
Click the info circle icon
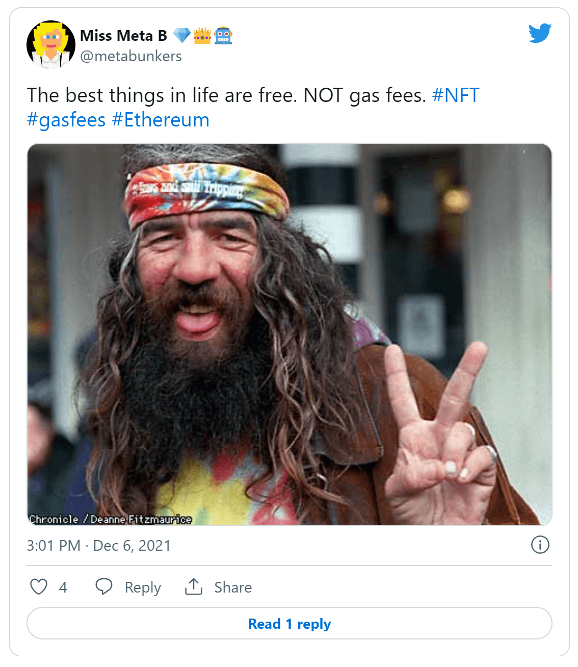click(541, 545)
